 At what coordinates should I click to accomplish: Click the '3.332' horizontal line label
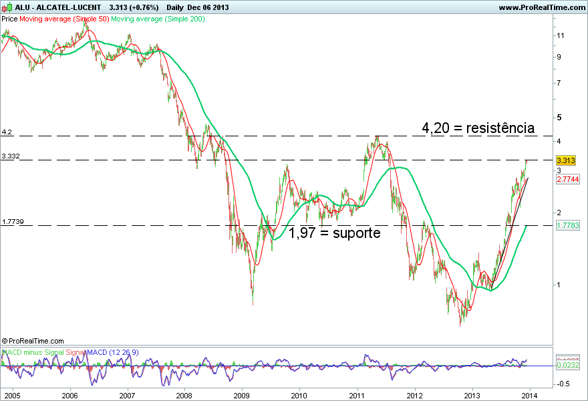(11, 156)
